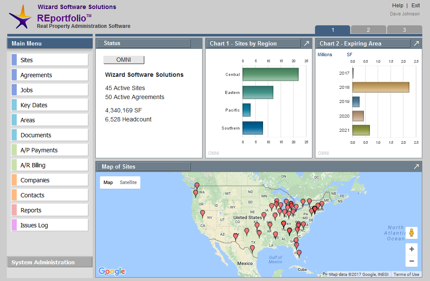Open A/R Billing menu item

pos(50,165)
